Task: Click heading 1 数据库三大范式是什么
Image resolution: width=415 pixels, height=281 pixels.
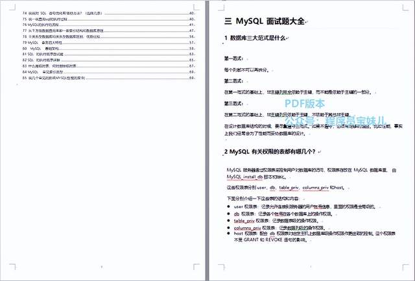Action: pyautogui.click(x=255, y=38)
